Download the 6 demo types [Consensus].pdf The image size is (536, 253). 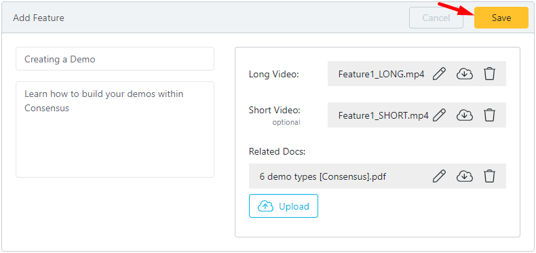pos(465,176)
